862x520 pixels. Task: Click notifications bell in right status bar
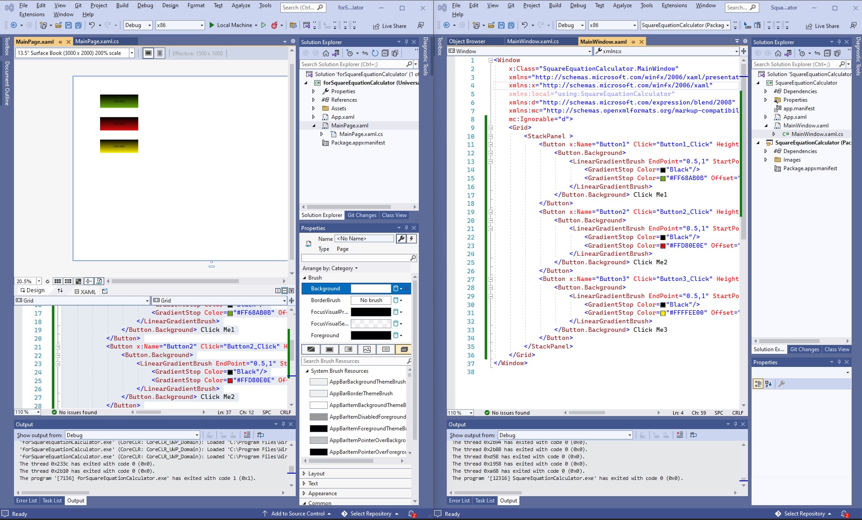845,514
